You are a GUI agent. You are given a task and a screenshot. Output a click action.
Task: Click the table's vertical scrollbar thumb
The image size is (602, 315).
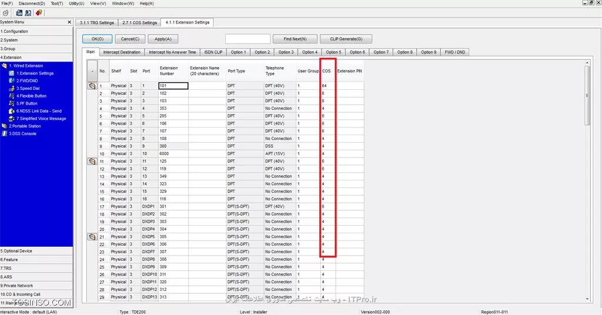[587, 96]
